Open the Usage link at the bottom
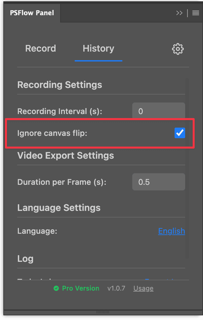 143,288
